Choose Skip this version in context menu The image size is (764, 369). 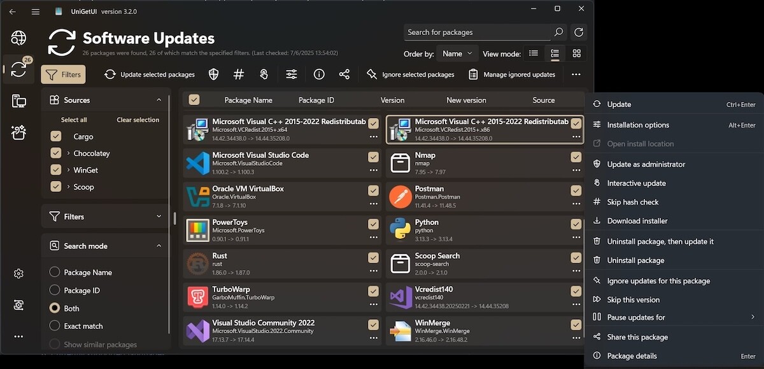point(633,300)
